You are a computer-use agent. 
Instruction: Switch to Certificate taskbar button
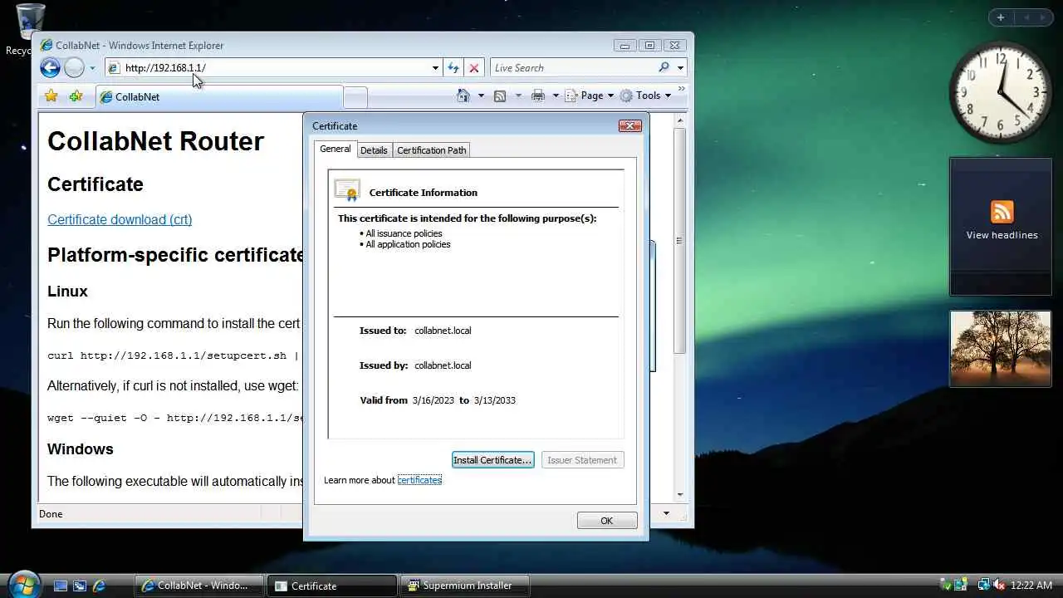(x=334, y=586)
